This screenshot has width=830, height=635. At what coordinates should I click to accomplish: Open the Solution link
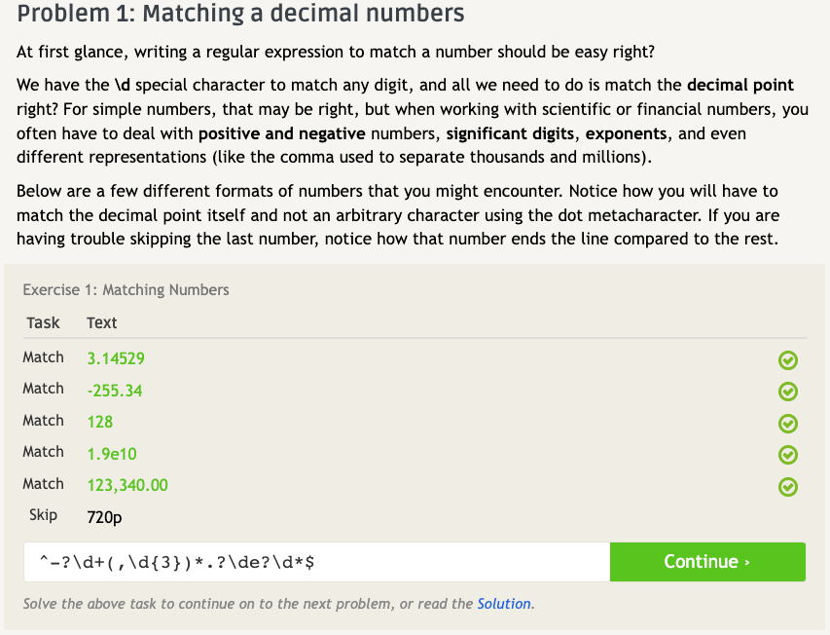tap(504, 604)
